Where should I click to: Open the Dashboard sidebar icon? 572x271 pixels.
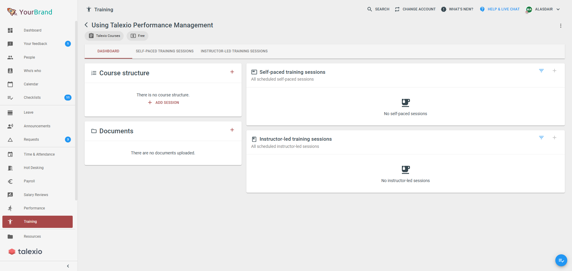10,30
